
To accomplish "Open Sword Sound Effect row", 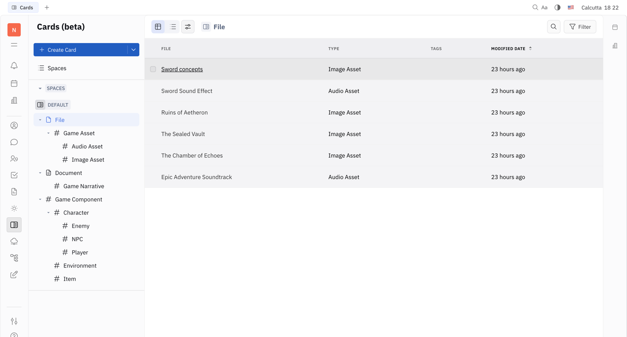I will [x=374, y=91].
